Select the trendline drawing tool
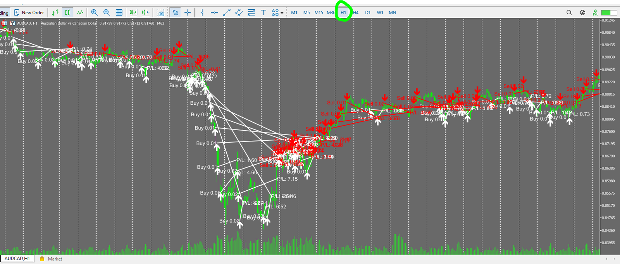The image size is (620, 264). (227, 12)
